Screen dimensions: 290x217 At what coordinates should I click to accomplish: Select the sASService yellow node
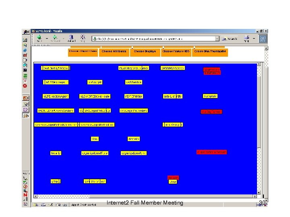134,82
